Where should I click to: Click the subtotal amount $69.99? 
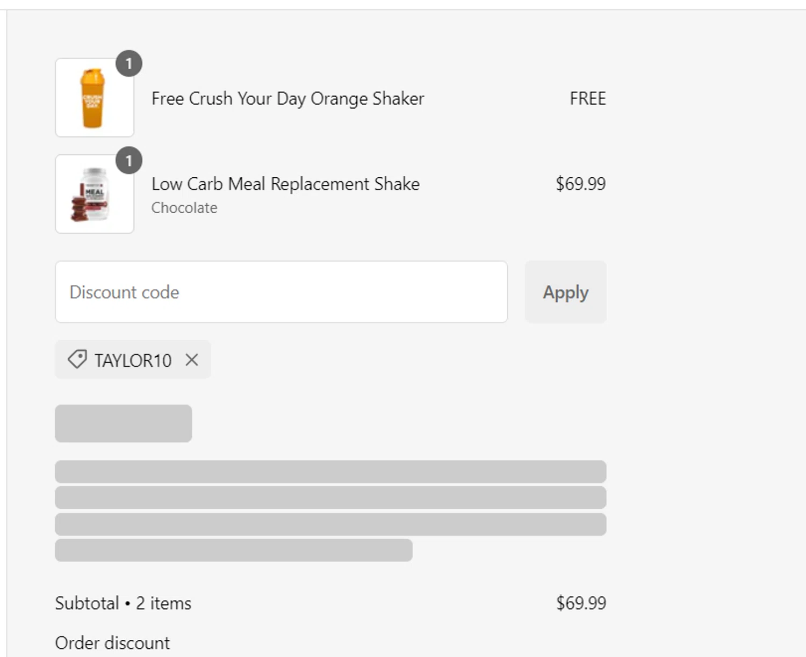pyautogui.click(x=581, y=603)
